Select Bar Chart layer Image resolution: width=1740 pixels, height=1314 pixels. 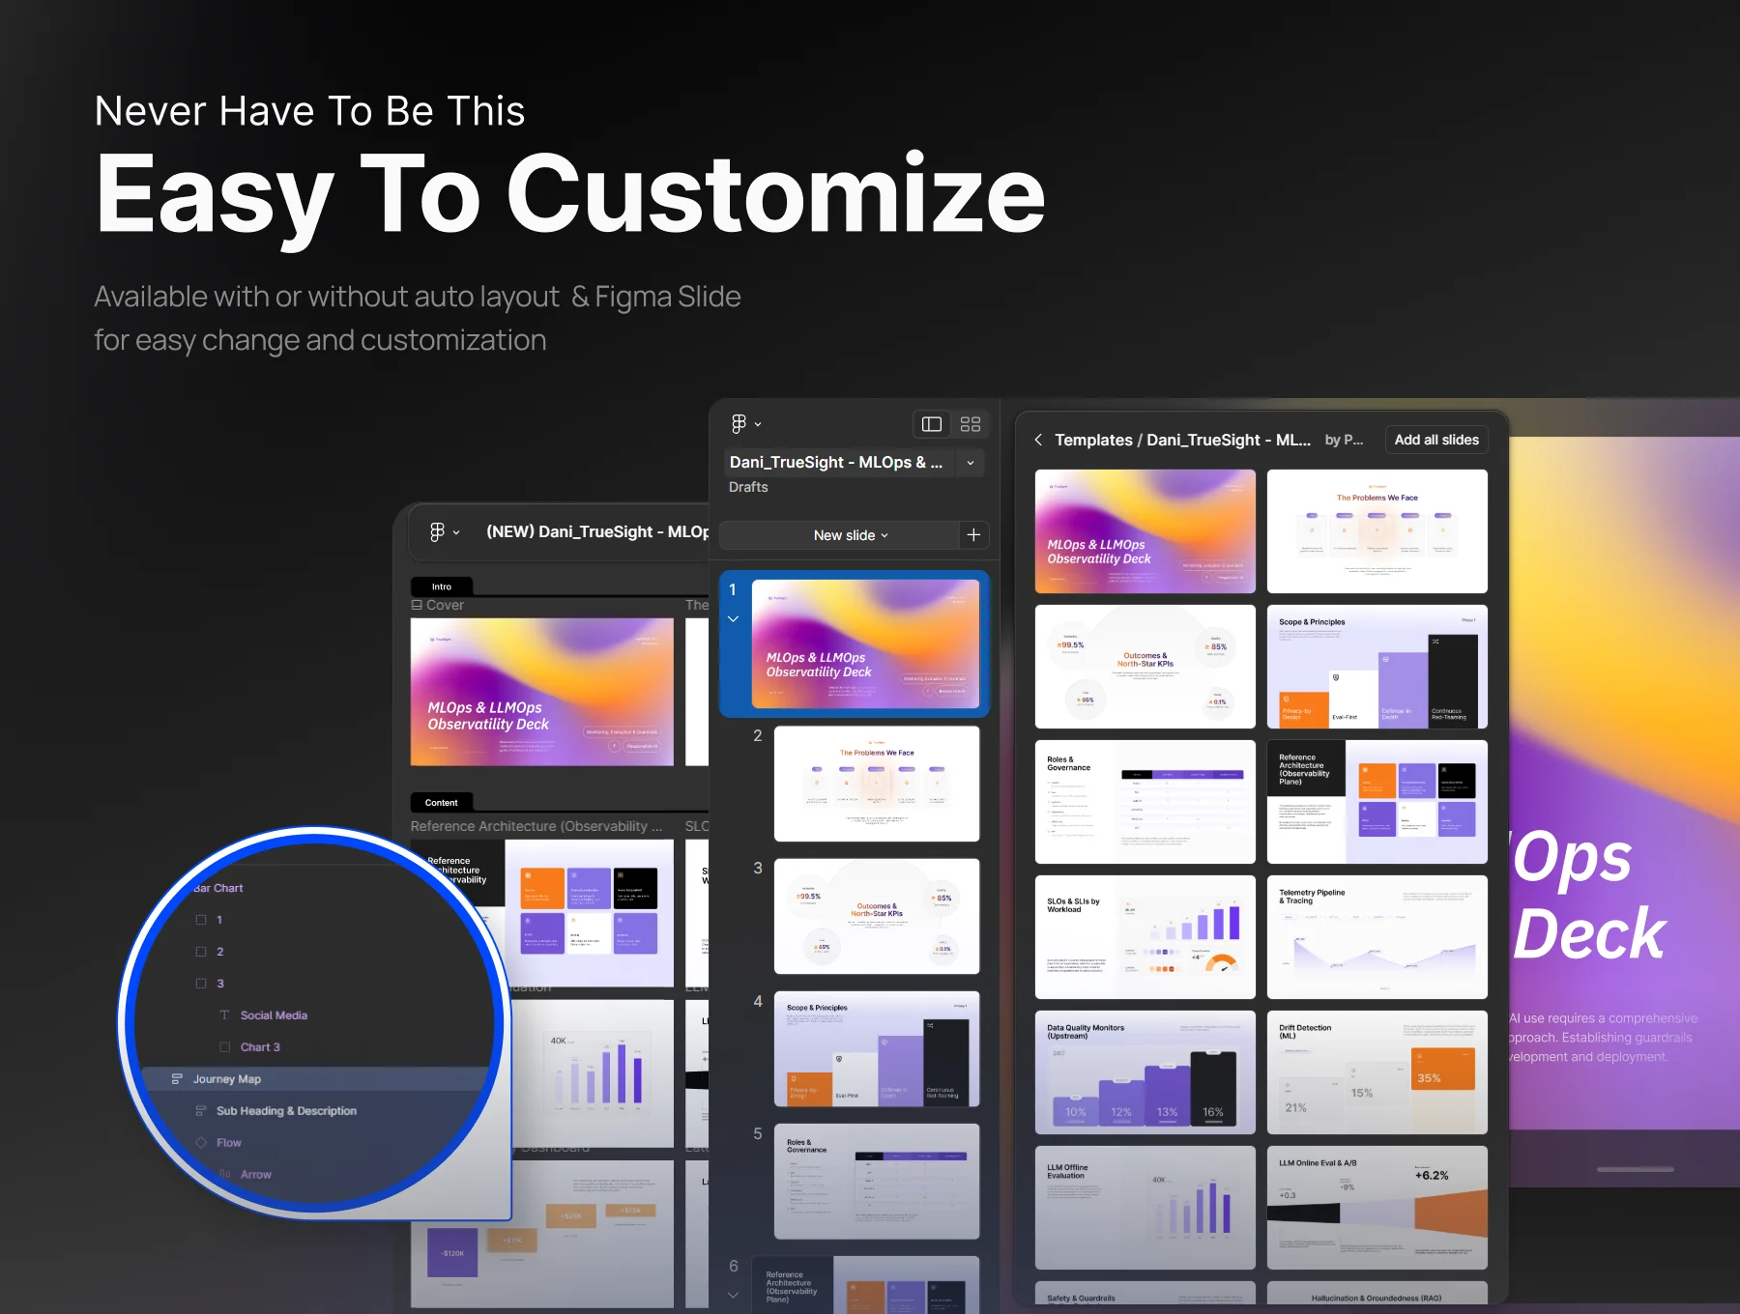[217, 888]
